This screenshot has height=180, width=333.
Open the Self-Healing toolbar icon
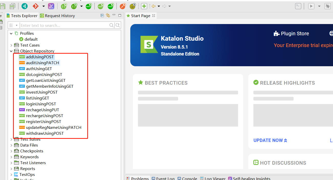pos(51,6)
